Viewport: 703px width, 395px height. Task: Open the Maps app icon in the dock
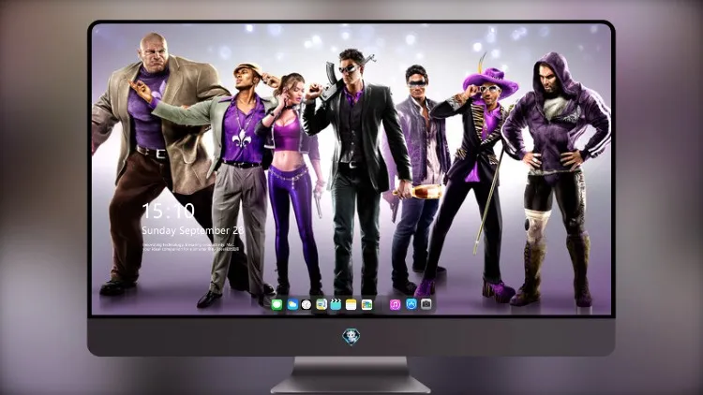(x=322, y=305)
